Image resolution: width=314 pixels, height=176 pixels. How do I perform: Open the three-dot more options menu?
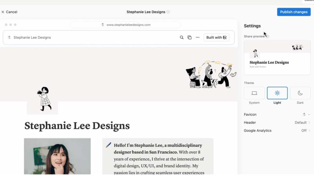tap(197, 38)
